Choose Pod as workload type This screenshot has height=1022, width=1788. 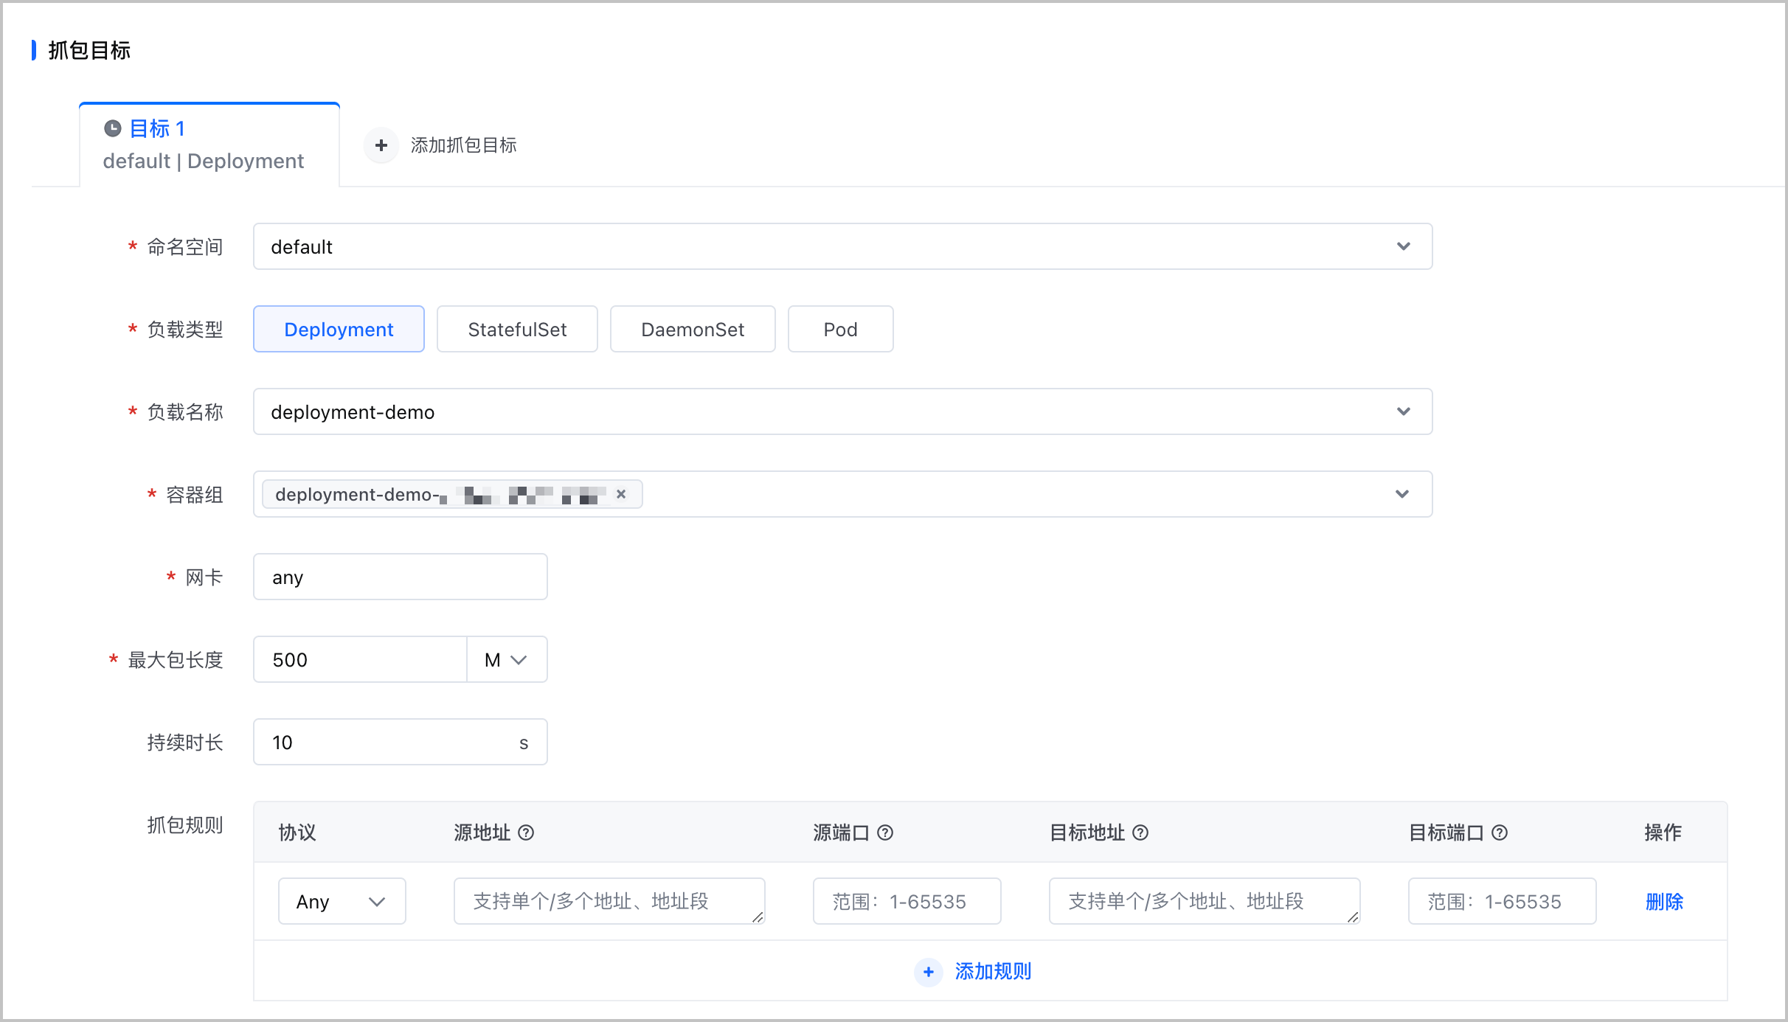(x=840, y=329)
